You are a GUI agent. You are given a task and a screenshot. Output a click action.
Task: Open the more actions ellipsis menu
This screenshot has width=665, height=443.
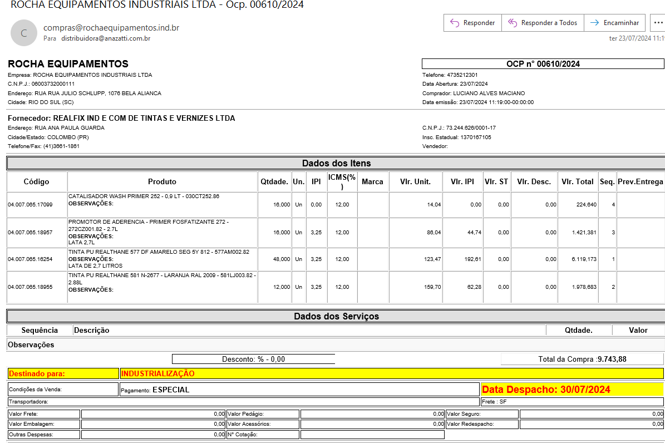tap(658, 23)
